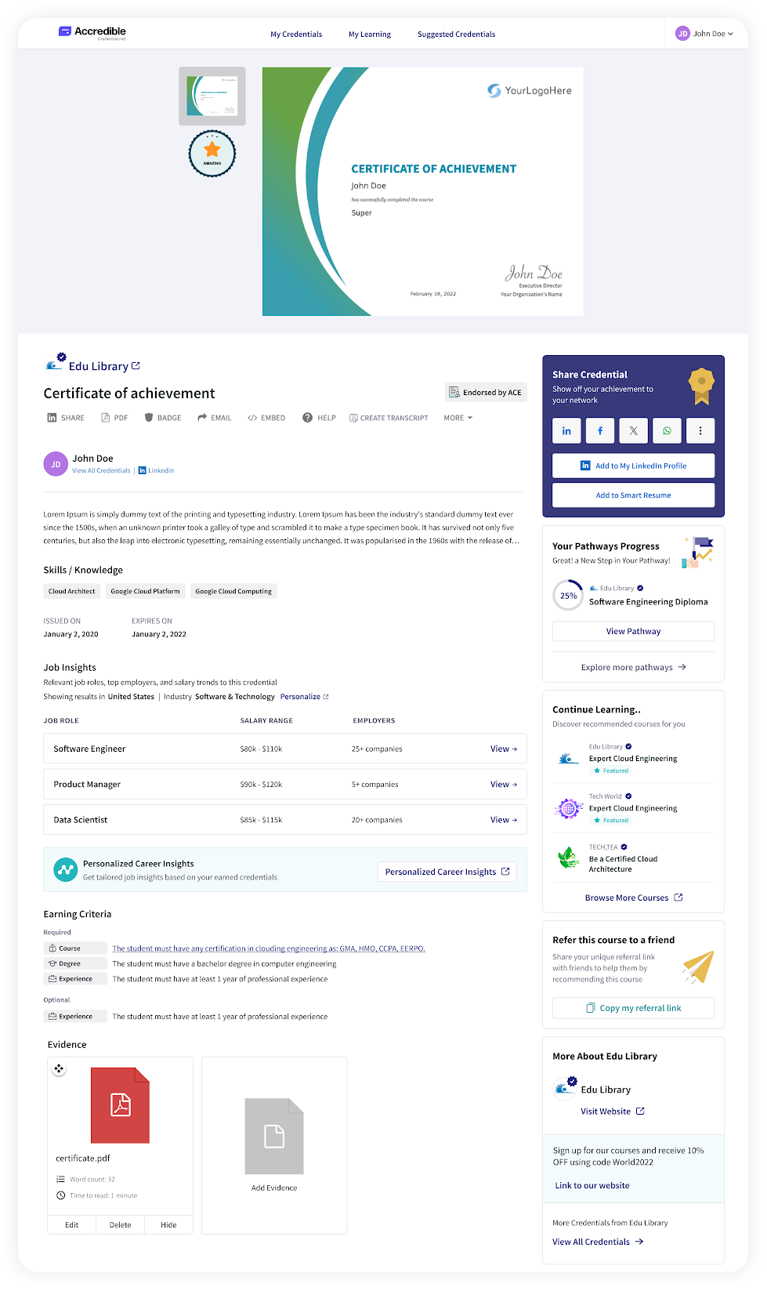Open Edu Library Expert Cloud Engineering course
The width and height of the screenshot is (767, 1291).
[633, 758]
